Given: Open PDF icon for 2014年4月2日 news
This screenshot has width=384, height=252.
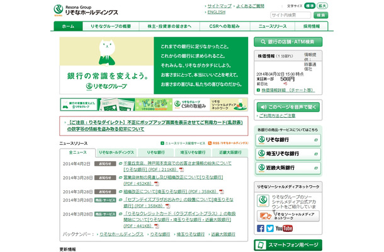Looking at the screenshot, I should (x=181, y=169).
